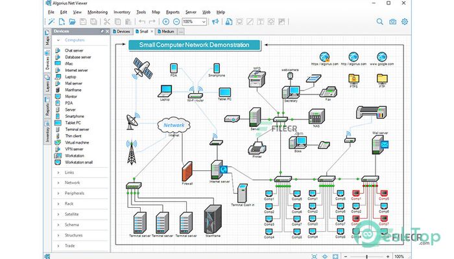Open the Monitoring menu
This screenshot has width=454, height=259.
(97, 12)
